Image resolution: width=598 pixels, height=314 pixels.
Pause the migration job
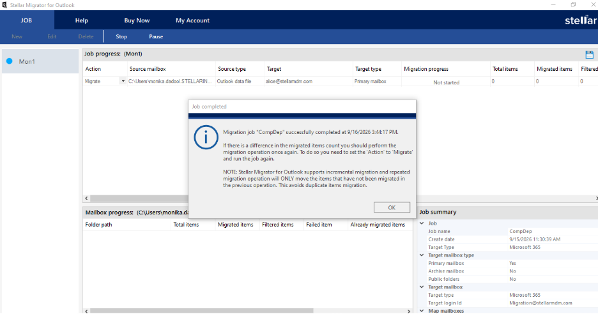(x=156, y=36)
